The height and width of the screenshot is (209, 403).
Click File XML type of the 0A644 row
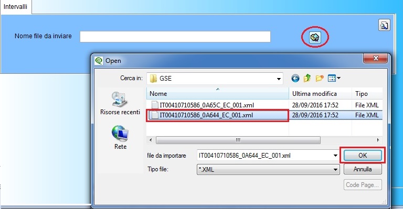[367, 115]
